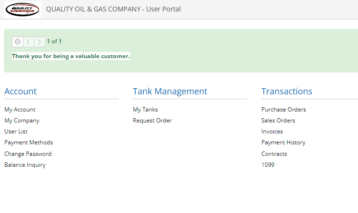Advance to next message with right arrow
Viewport: 358px width, 213px height.
pos(40,41)
